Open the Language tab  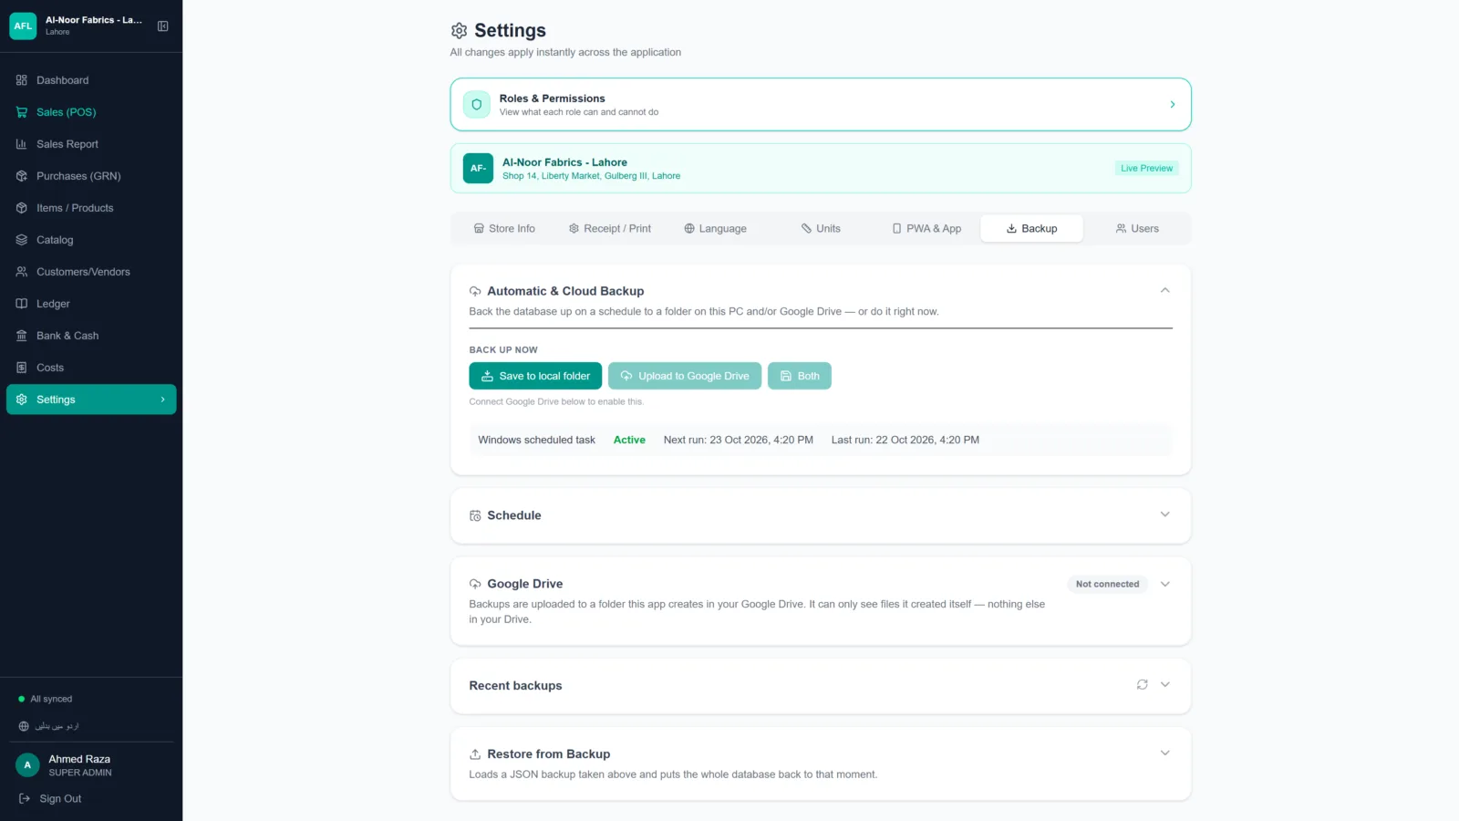point(716,229)
